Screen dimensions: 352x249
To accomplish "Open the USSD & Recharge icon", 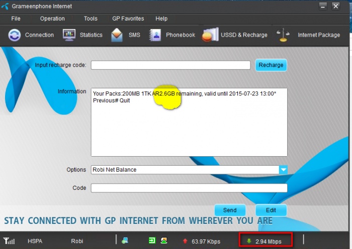I will click(210, 35).
